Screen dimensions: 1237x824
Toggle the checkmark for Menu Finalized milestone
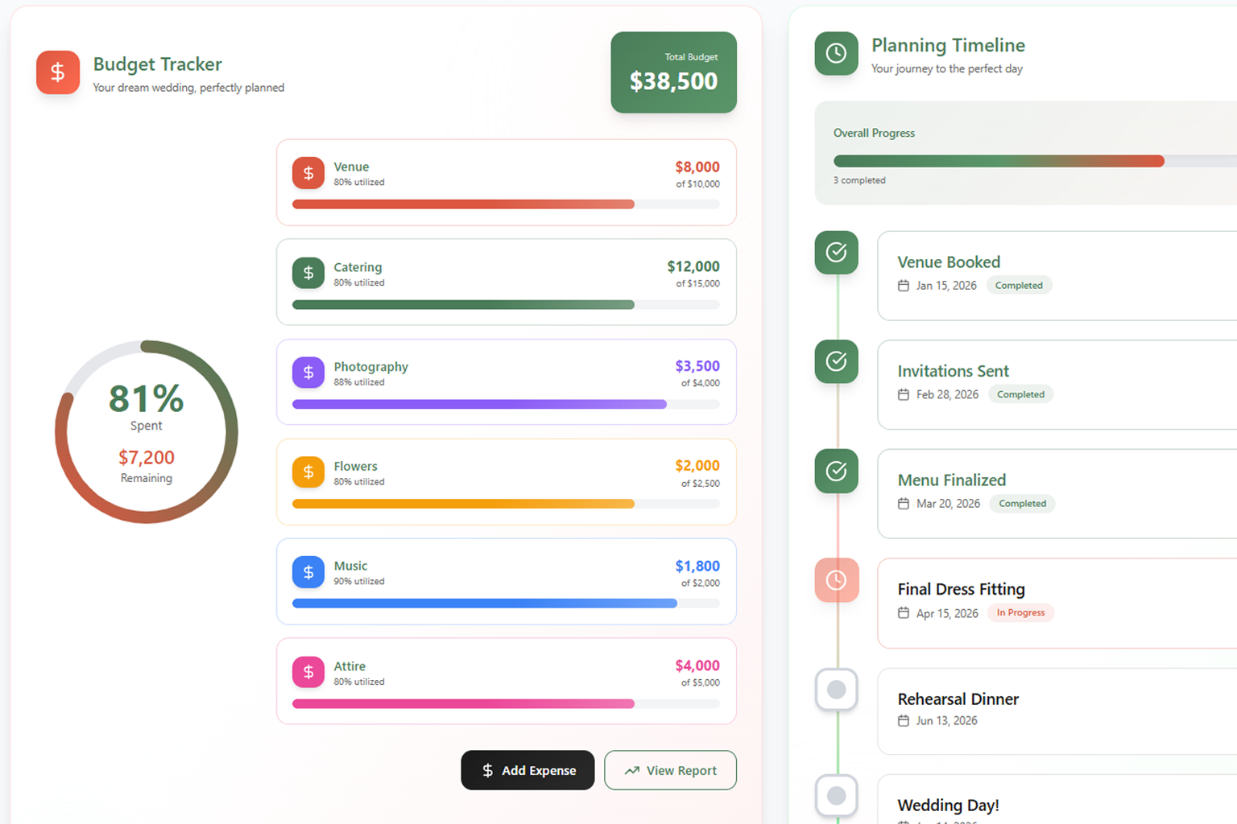click(836, 472)
